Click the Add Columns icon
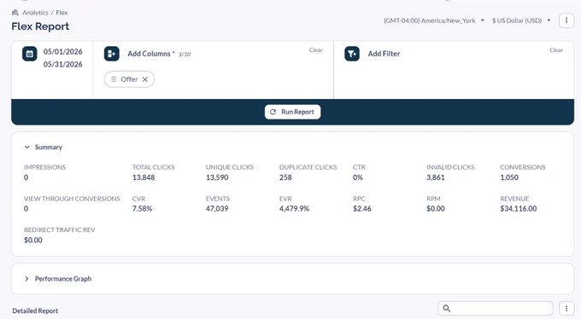This screenshot has width=581, height=319. tap(112, 54)
